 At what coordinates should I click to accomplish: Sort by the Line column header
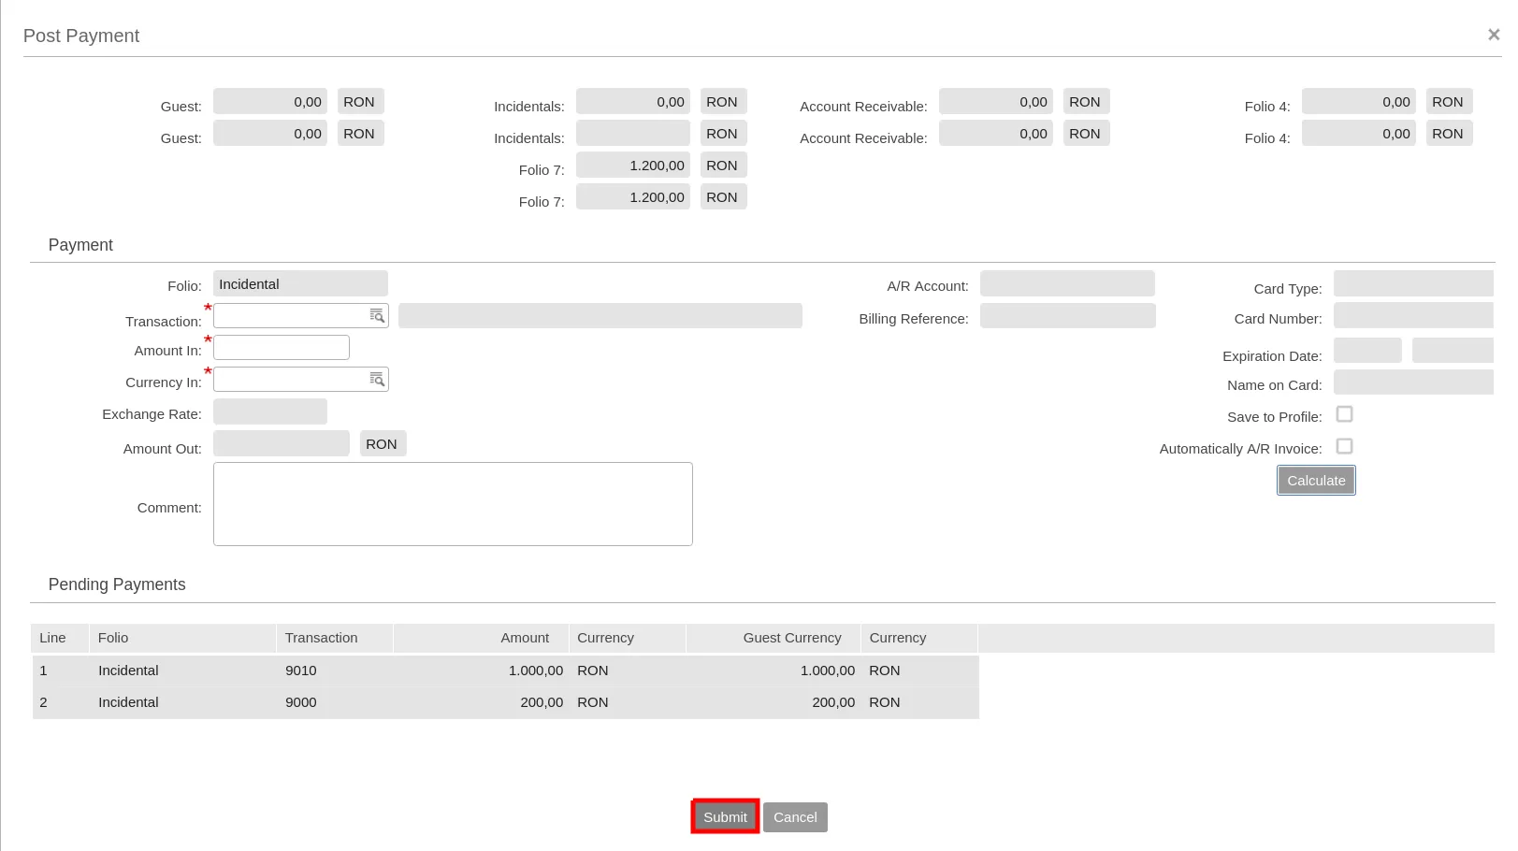60,638
